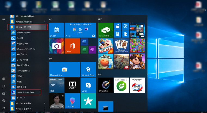Open the Excel tile
Viewport: 207px width, 113px height.
point(84,50)
